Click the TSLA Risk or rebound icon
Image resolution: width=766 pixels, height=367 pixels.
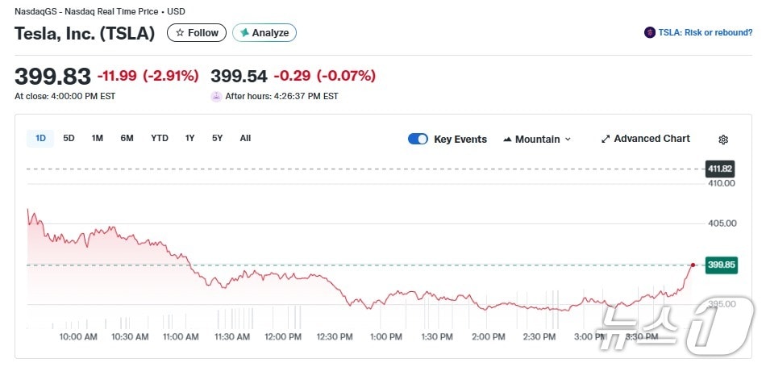650,33
